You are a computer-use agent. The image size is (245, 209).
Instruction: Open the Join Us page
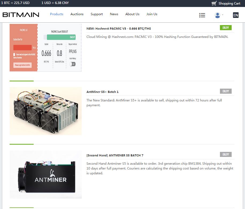click(x=152, y=14)
